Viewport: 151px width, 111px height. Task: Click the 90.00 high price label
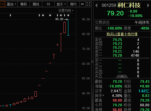pos(59,19)
